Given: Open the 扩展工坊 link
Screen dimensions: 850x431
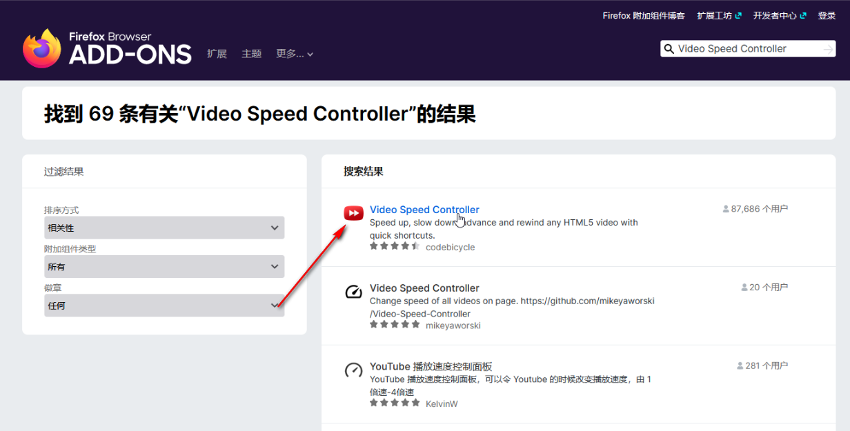Looking at the screenshot, I should [719, 15].
